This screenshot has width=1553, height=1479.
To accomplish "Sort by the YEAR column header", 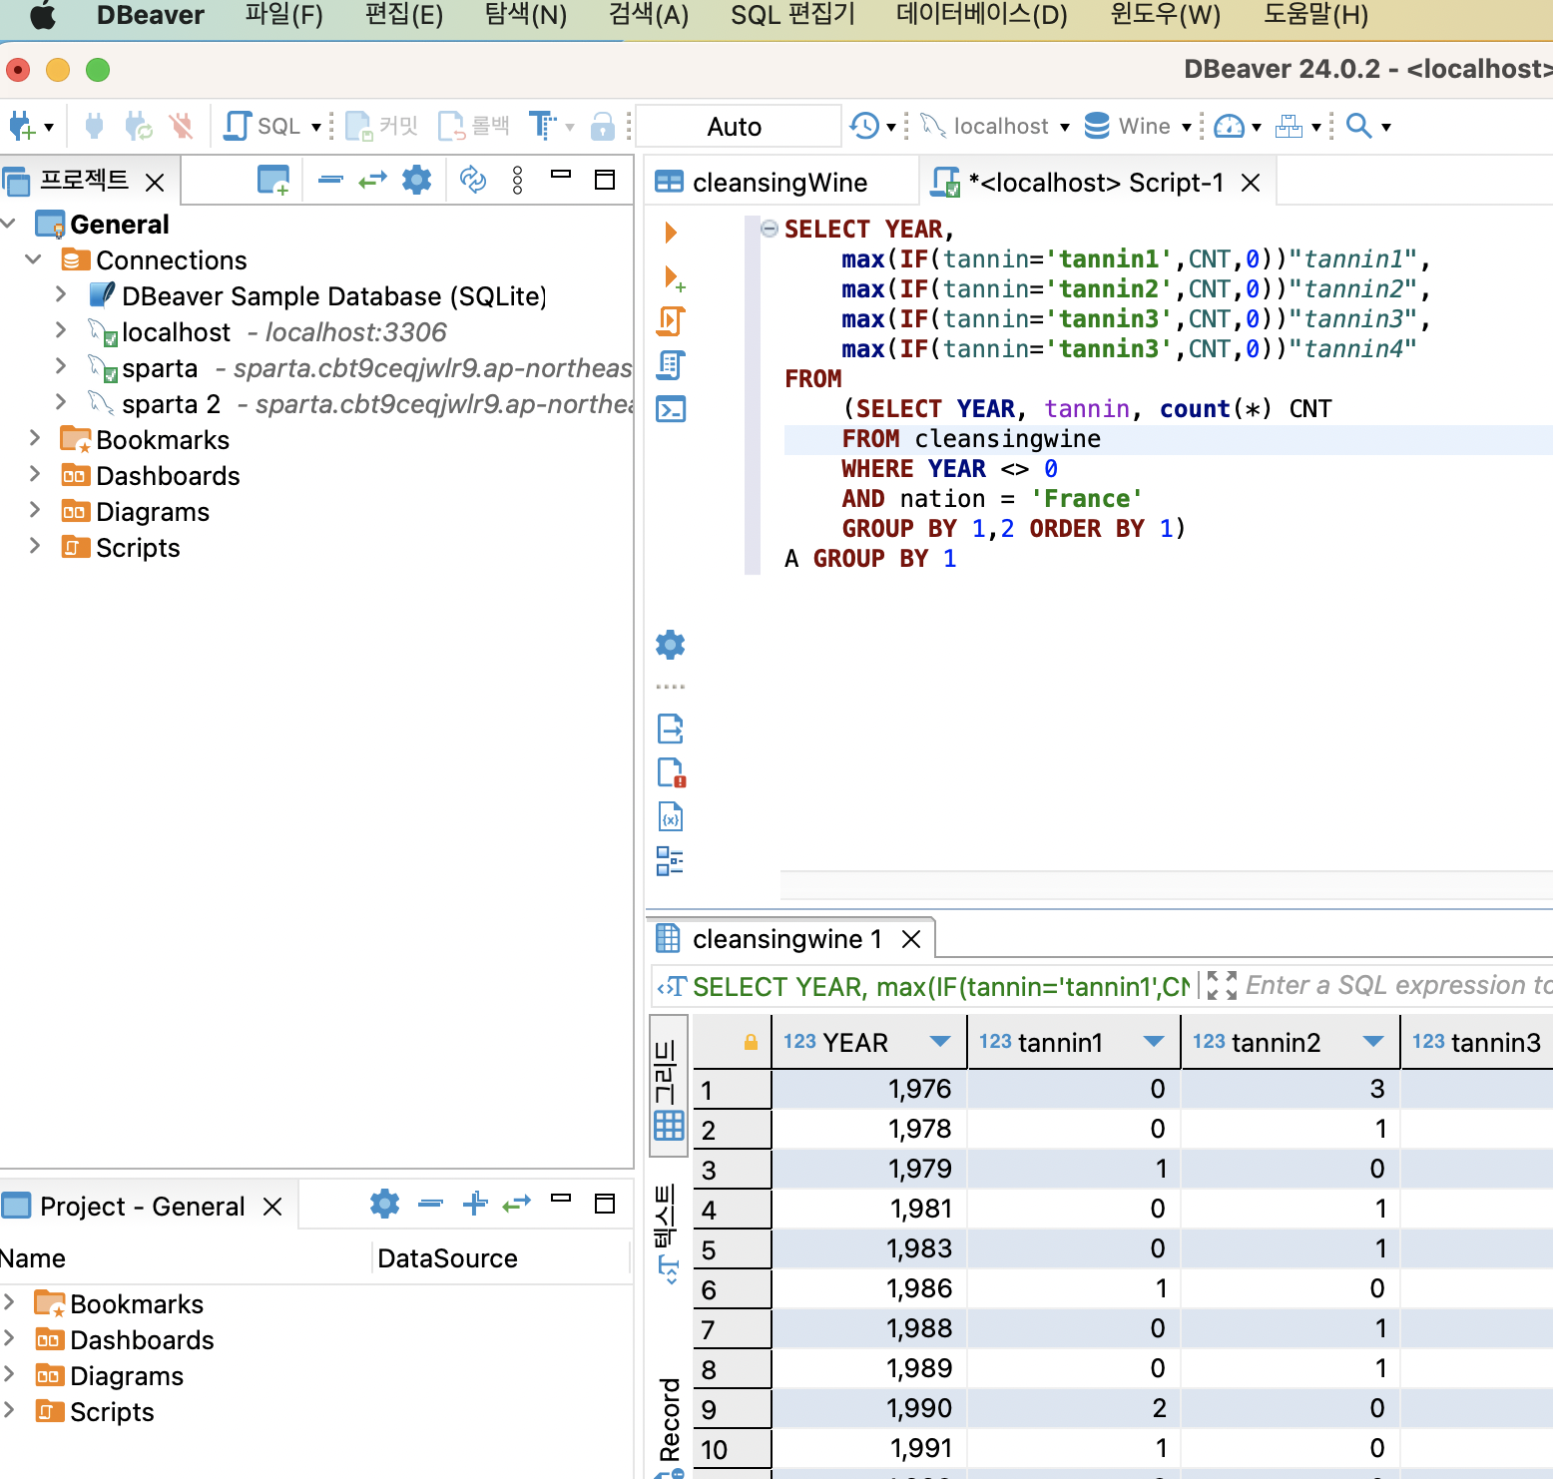I will point(835,1043).
